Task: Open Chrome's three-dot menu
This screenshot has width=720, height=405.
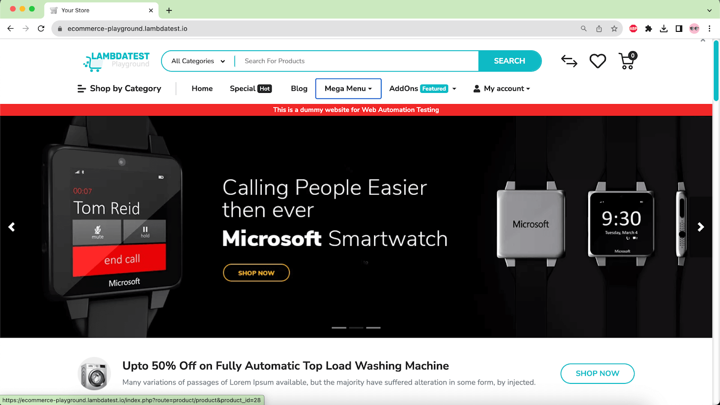Action: [710, 29]
